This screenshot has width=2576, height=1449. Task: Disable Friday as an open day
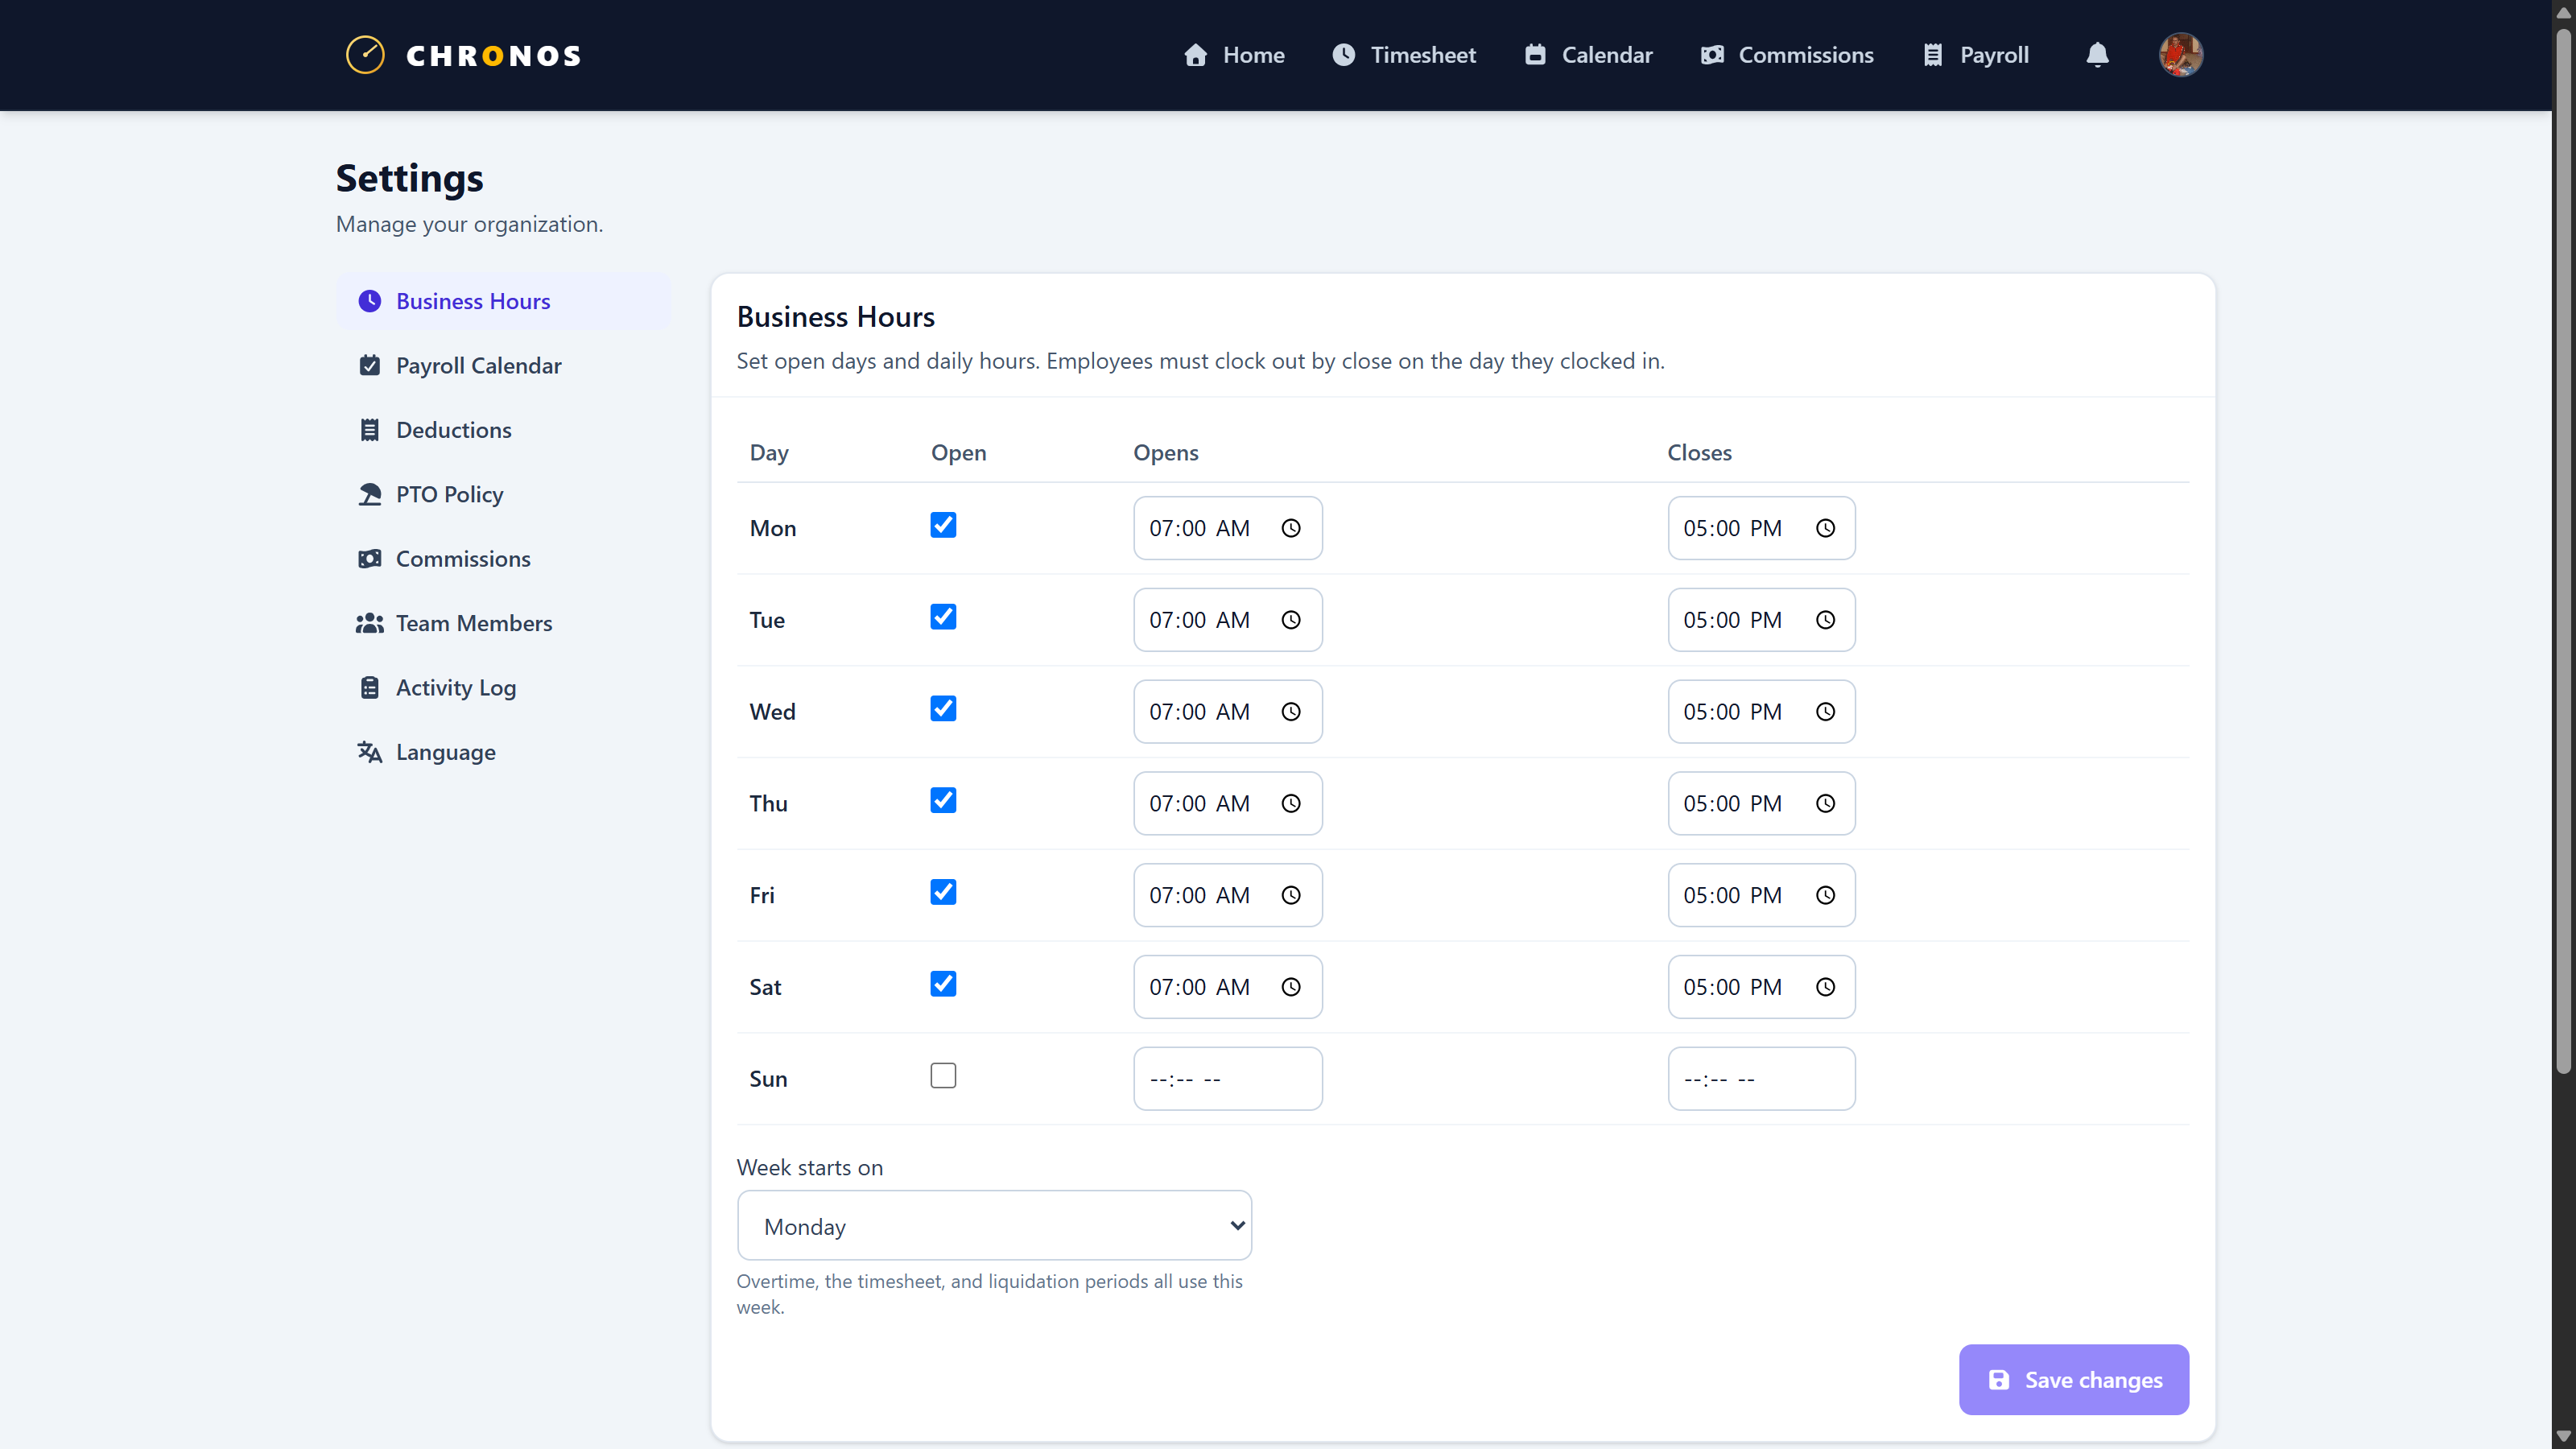click(x=943, y=892)
